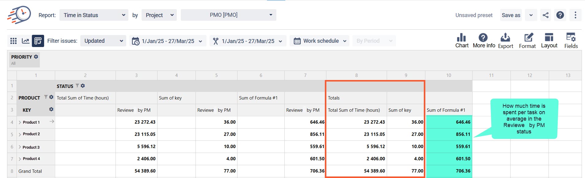This screenshot has width=585, height=178.
Task: Open the Layout settings
Action: click(549, 41)
